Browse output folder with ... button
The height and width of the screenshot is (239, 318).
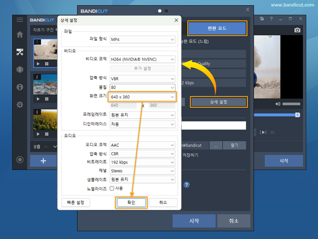click(x=216, y=145)
